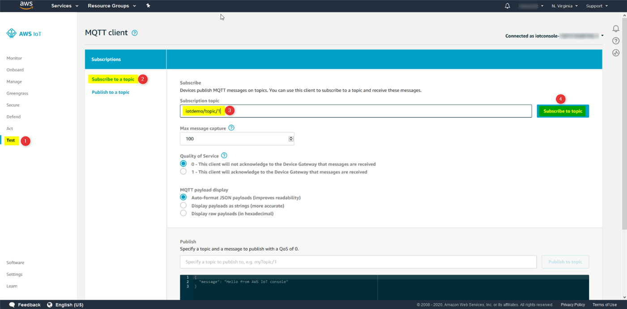Click English (US) language selector
The height and width of the screenshot is (309, 627).
pyautogui.click(x=69, y=305)
